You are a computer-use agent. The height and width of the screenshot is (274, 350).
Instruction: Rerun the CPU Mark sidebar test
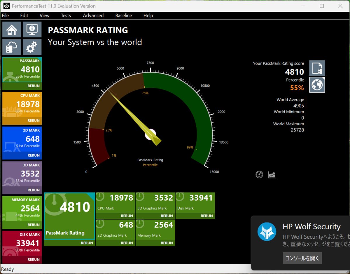tap(33, 120)
